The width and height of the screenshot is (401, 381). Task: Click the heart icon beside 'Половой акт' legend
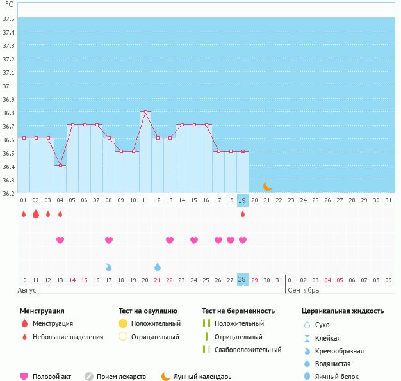24,377
